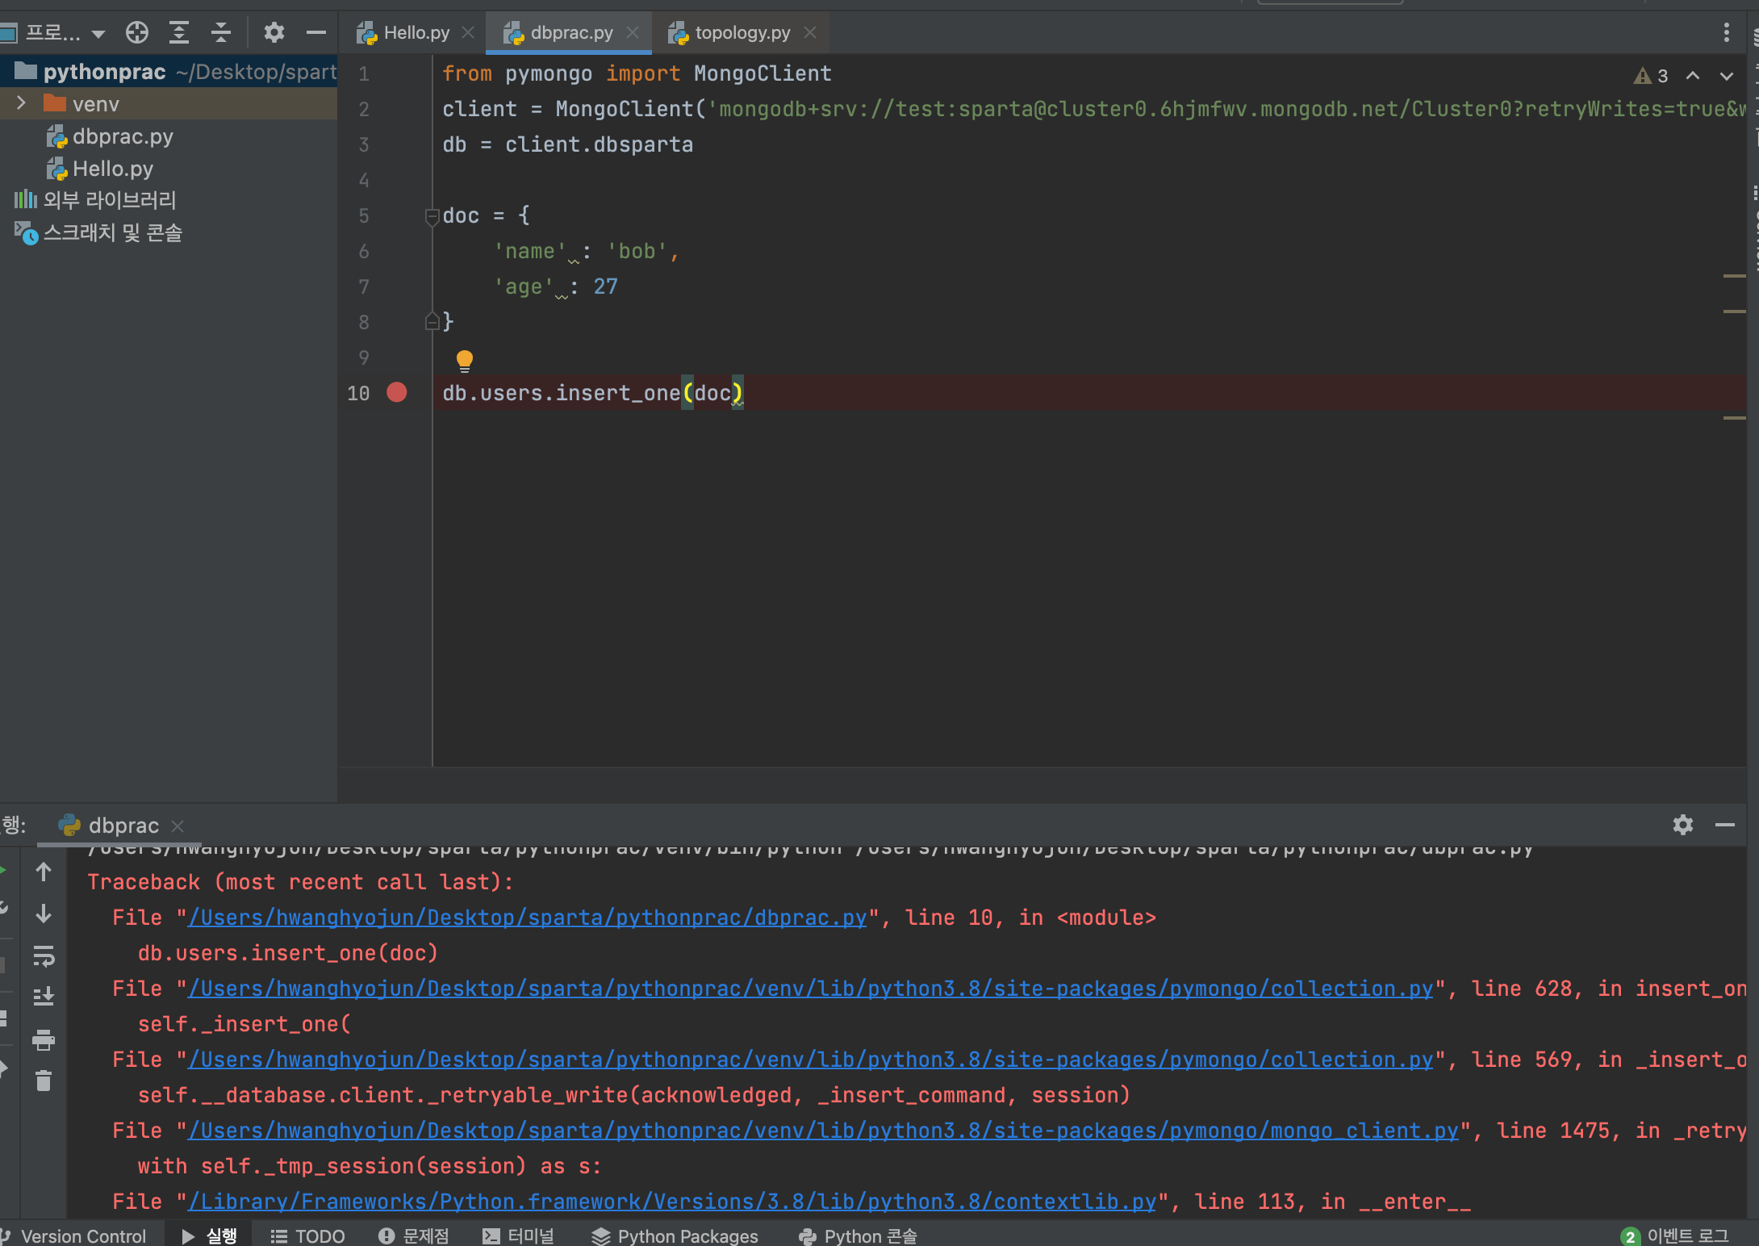This screenshot has width=1759, height=1246.
Task: Click the rerun green arrow in run panel
Action: pyautogui.click(x=3, y=871)
